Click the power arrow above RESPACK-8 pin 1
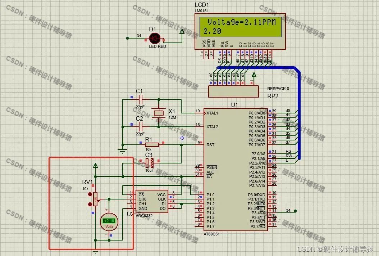This screenshot has height=256, width=379. click(x=254, y=75)
